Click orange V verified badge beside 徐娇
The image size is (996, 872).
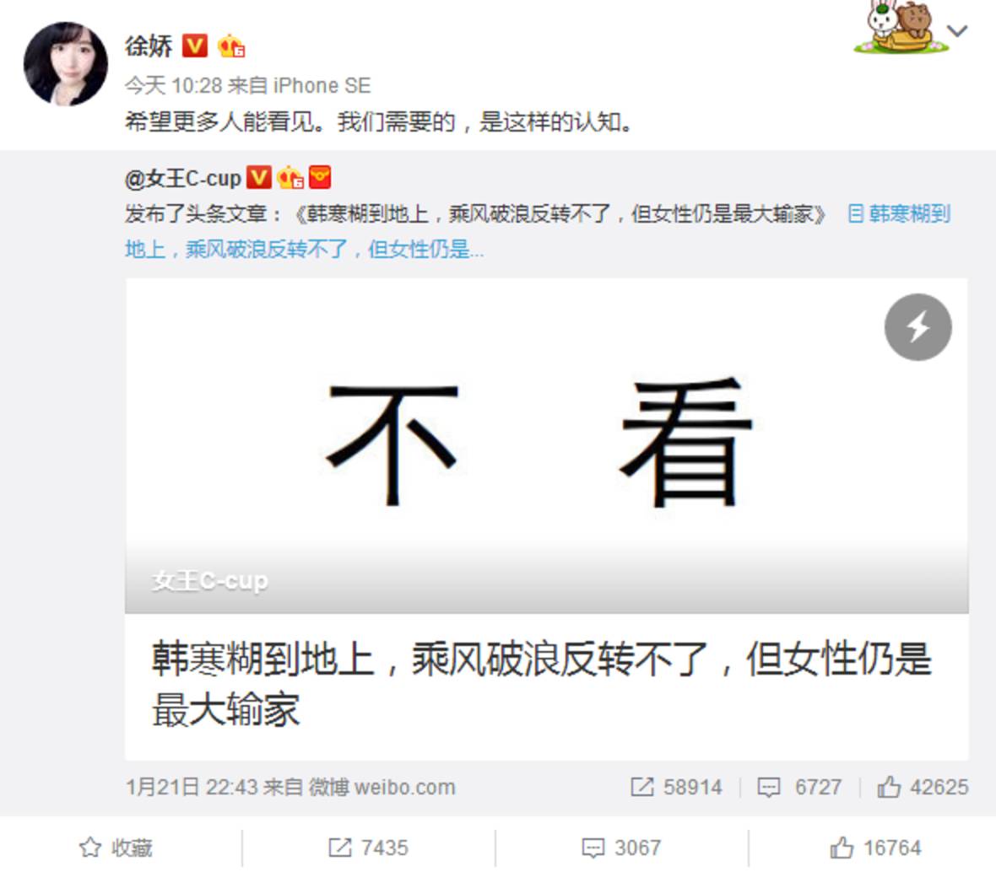tap(195, 46)
